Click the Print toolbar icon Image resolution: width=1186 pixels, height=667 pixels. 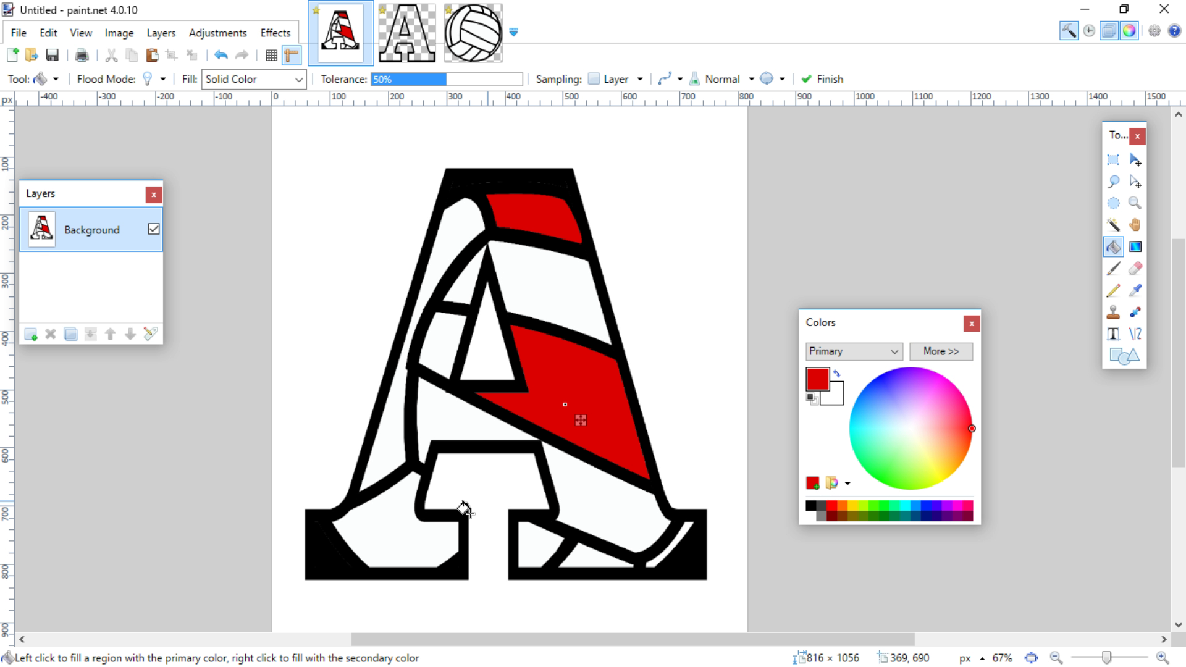point(82,55)
